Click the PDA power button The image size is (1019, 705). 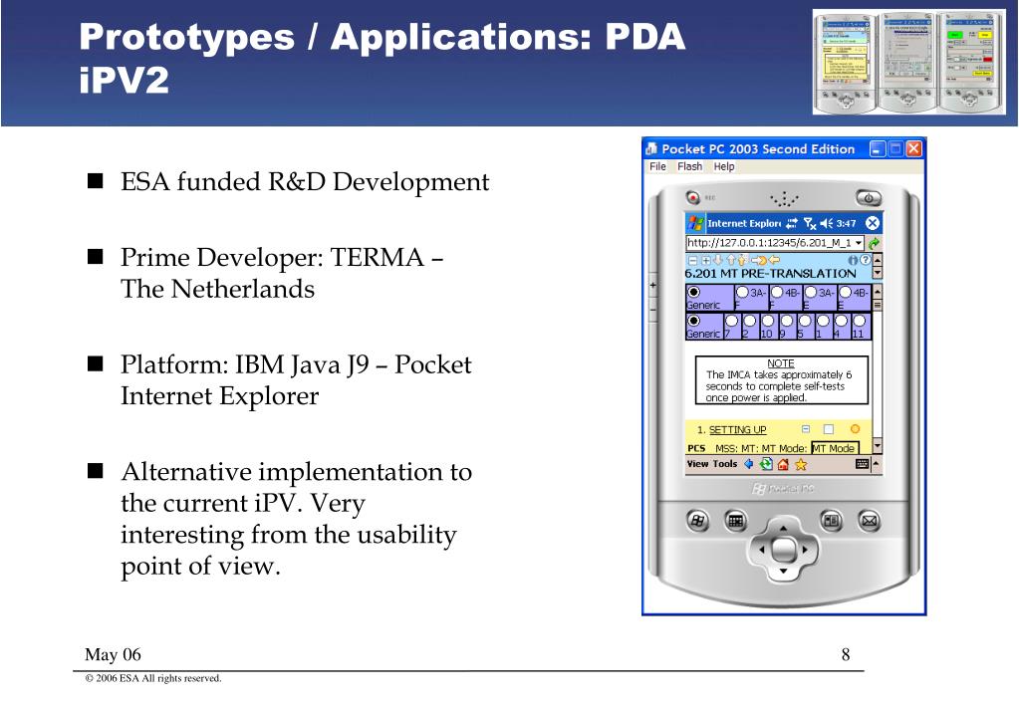(869, 197)
